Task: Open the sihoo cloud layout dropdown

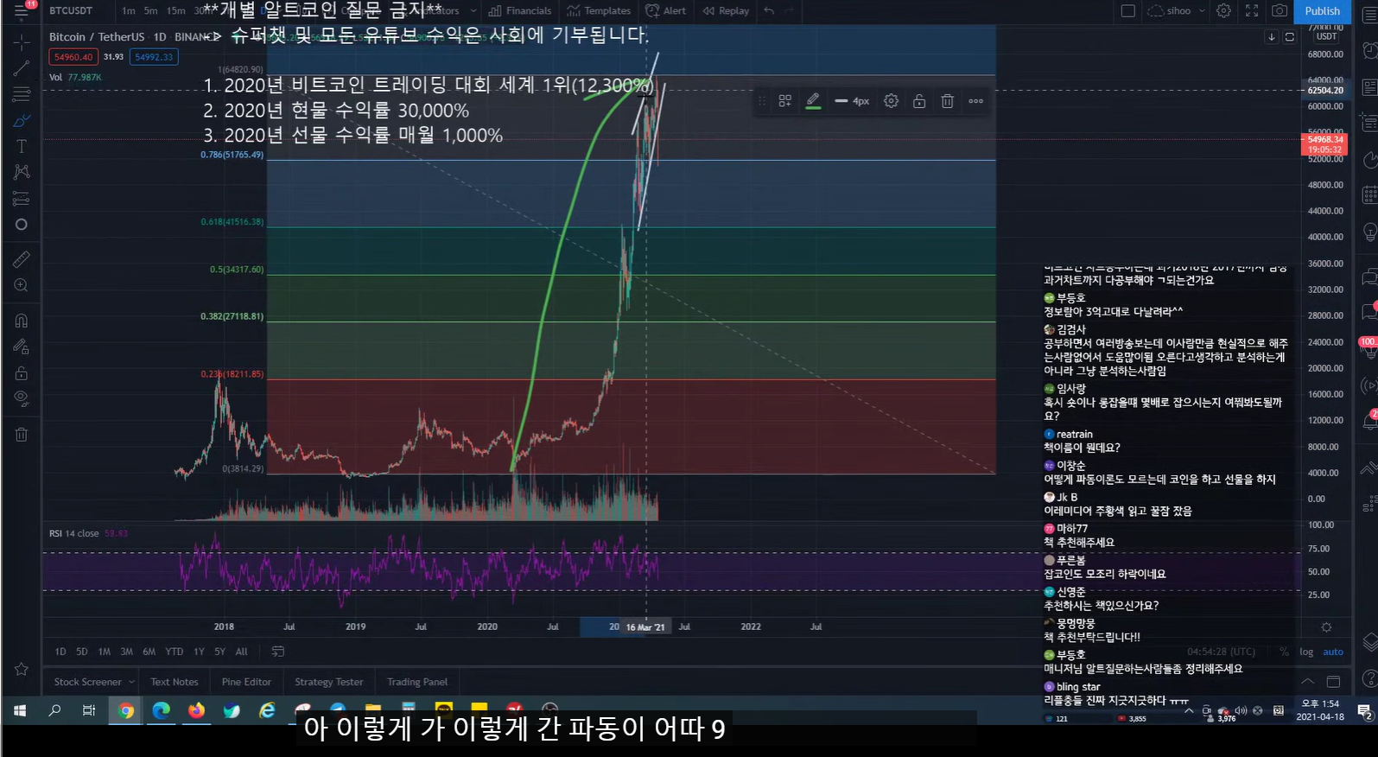Action: [x=1177, y=11]
